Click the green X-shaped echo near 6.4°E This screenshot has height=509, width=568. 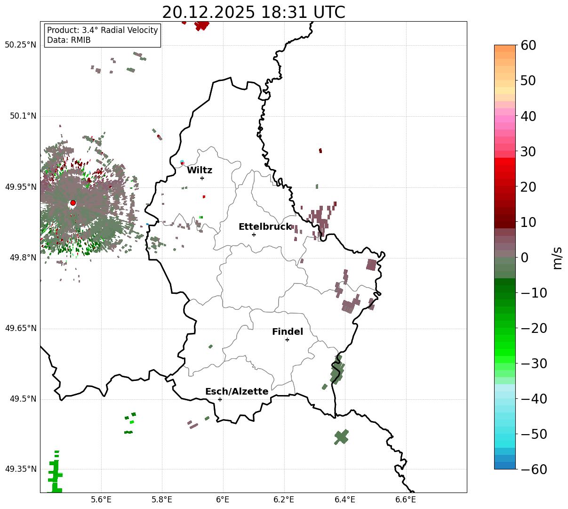click(x=342, y=437)
